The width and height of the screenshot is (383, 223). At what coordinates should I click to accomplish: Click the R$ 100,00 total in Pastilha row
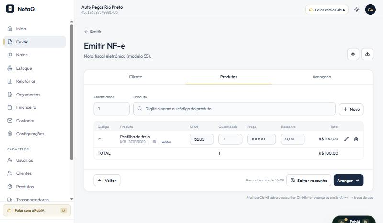click(328, 139)
